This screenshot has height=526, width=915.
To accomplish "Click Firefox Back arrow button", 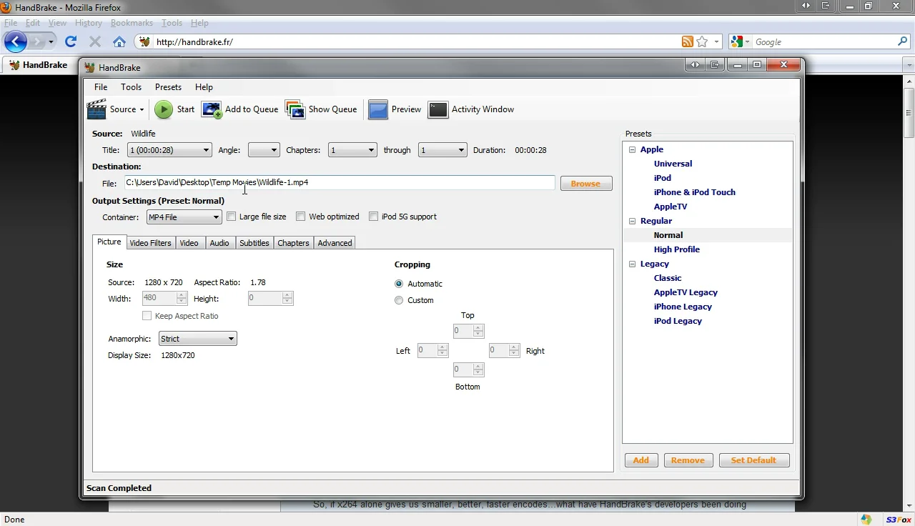I will (16, 41).
